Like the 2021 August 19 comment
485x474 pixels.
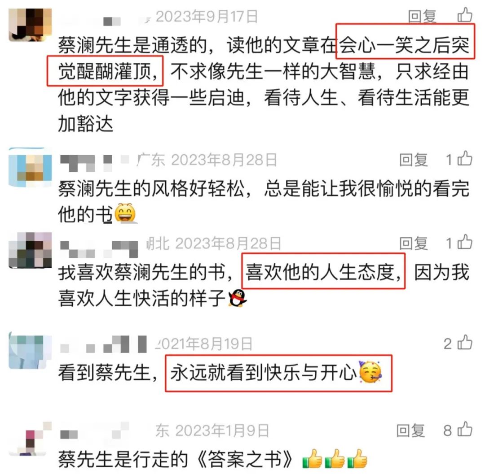pos(465,343)
